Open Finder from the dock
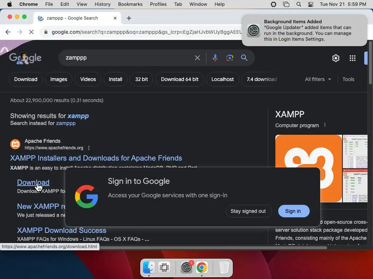 pyautogui.click(x=149, y=267)
